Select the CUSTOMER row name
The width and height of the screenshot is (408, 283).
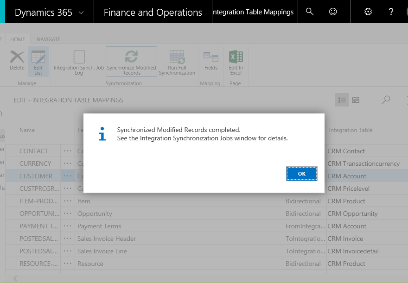pyautogui.click(x=36, y=176)
